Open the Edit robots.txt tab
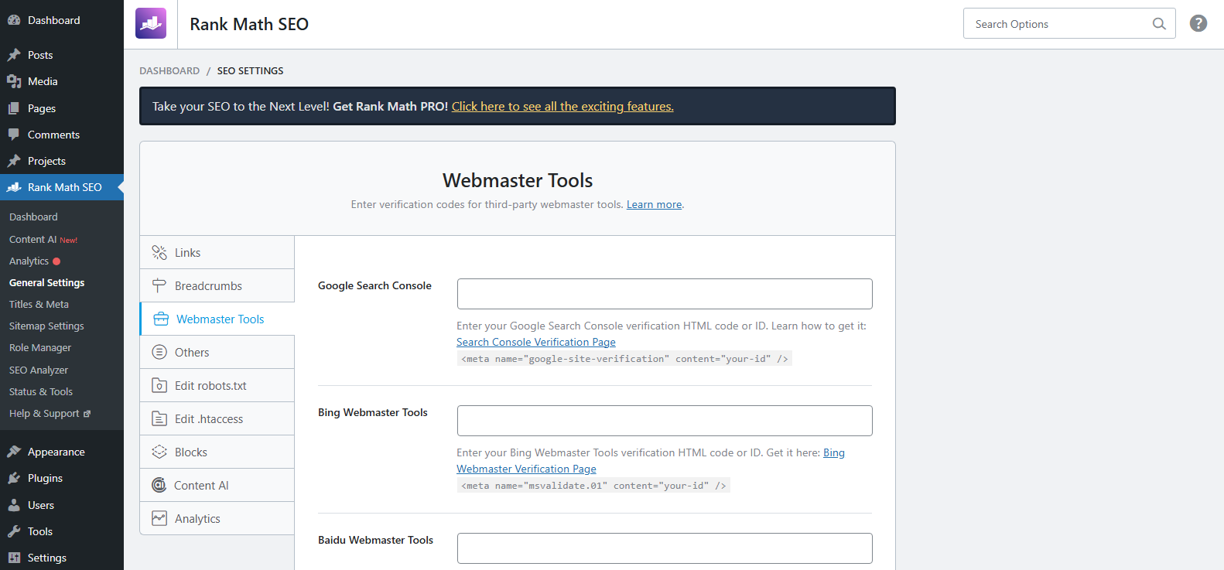Screen dimensions: 1224x570 (x=217, y=386)
